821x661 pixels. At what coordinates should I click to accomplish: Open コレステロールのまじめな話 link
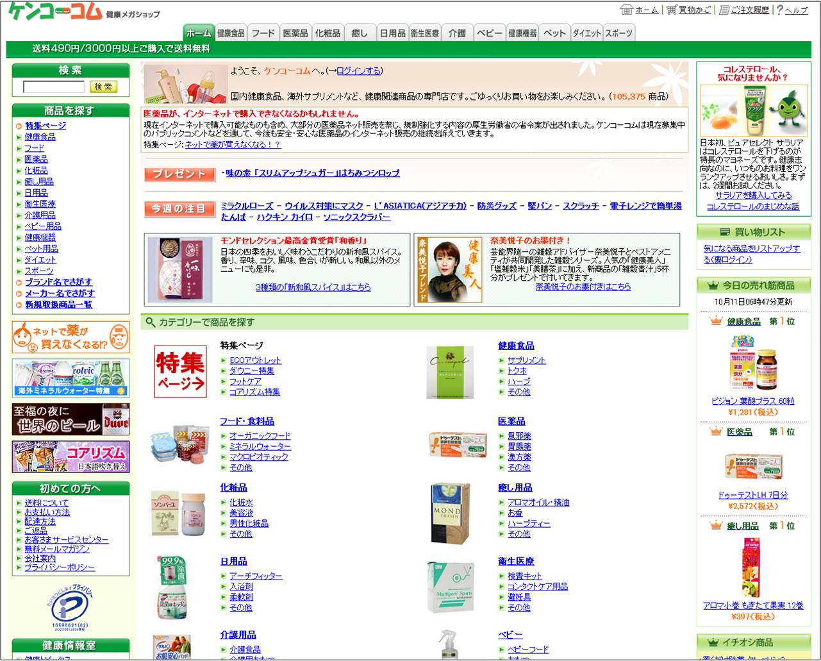click(753, 206)
